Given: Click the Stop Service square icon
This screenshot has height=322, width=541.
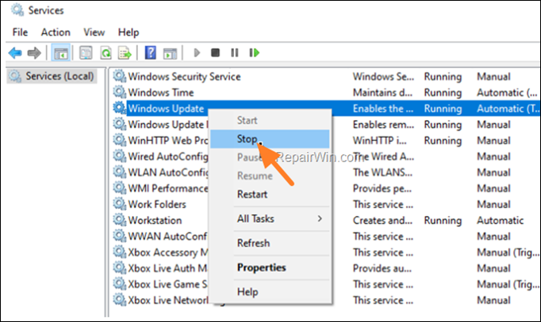Looking at the screenshot, I should [x=215, y=53].
